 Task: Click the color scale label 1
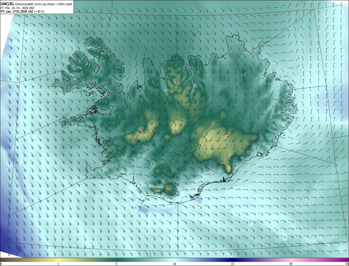click(58, 264)
